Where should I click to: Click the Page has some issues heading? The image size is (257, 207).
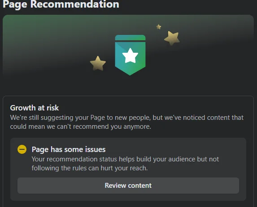[x=69, y=149]
